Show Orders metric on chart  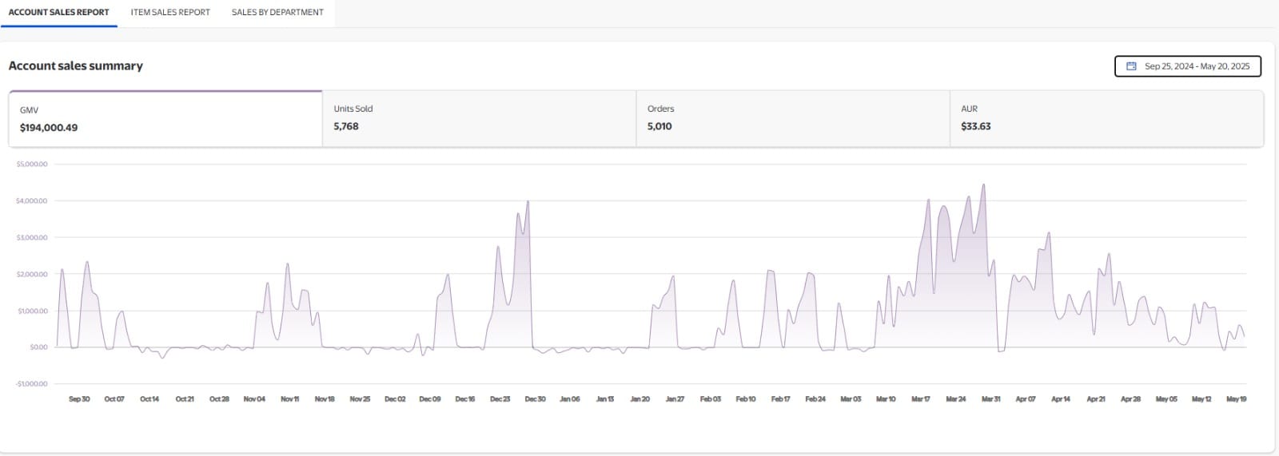[x=793, y=119]
